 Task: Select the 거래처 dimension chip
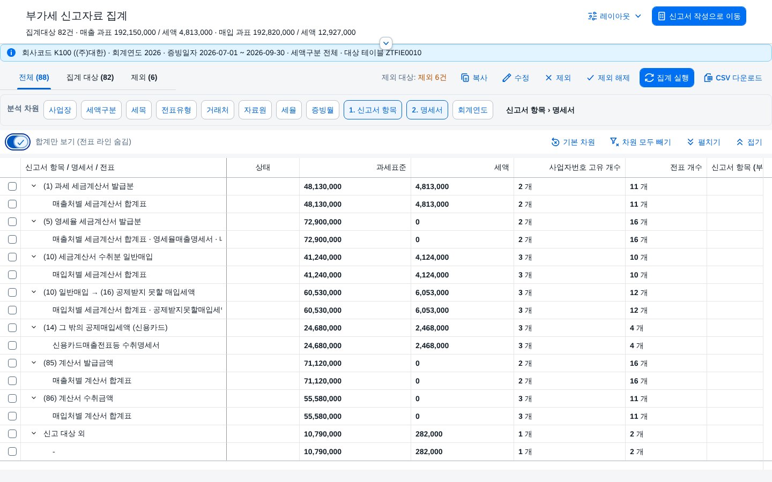coord(218,110)
